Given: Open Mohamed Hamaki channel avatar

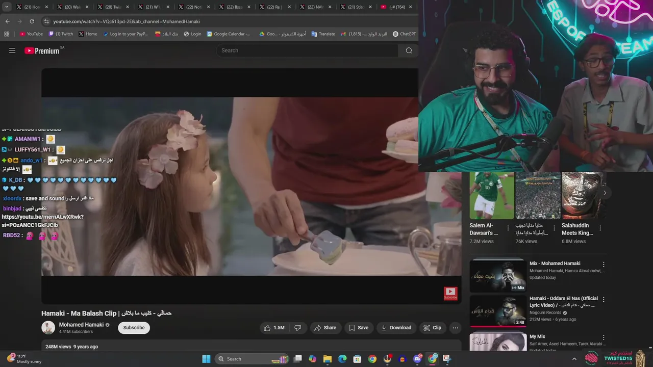Looking at the screenshot, I should pyautogui.click(x=48, y=328).
